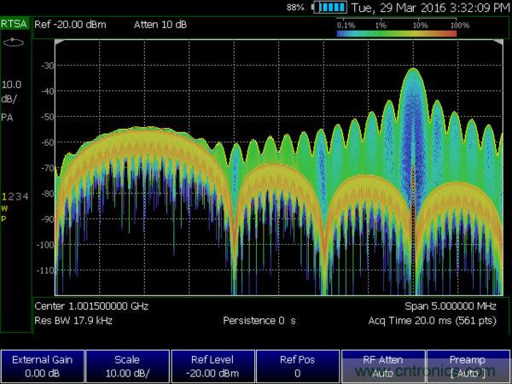Select the RTSA mode label
Image resolution: width=512 pixels, height=384 pixels.
coord(15,25)
